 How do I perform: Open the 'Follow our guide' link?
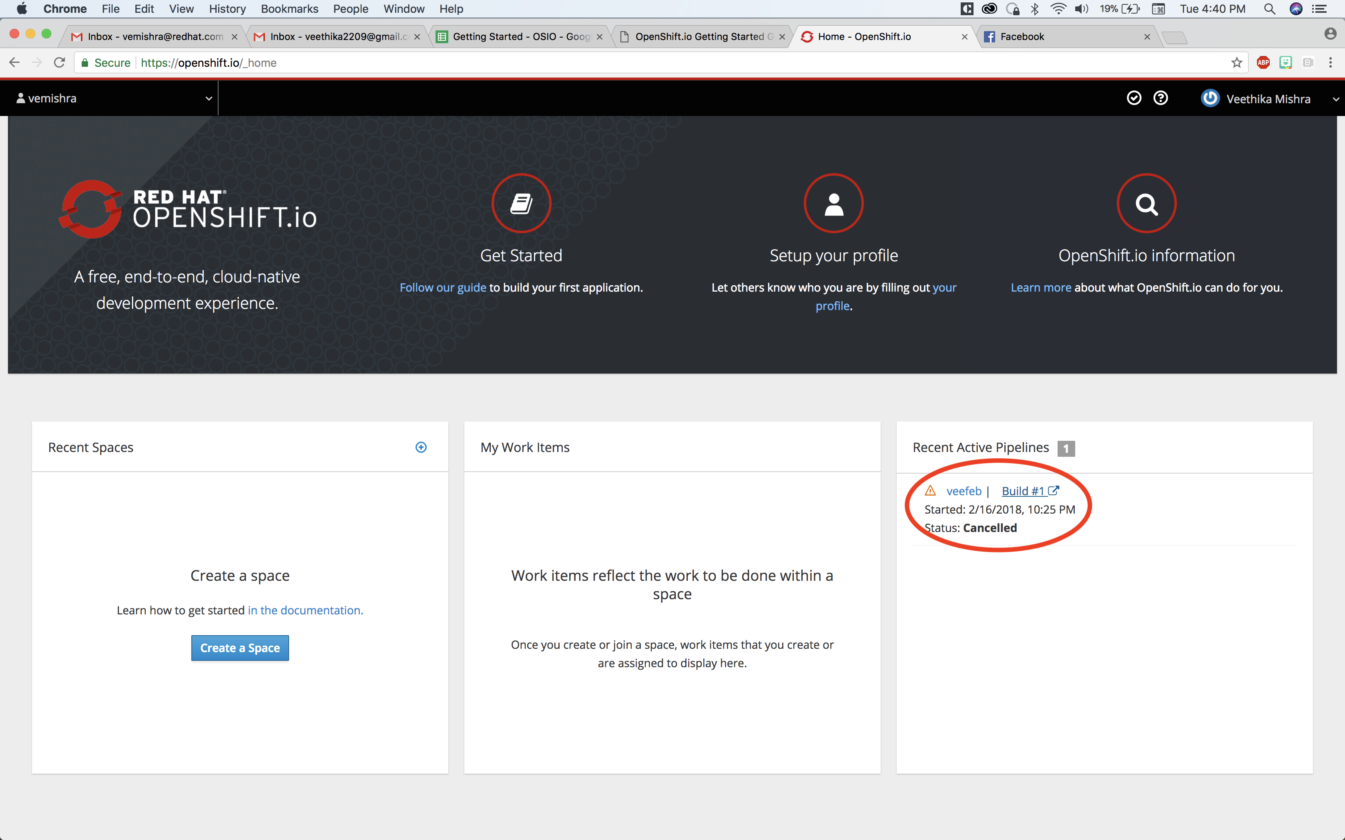click(x=442, y=287)
